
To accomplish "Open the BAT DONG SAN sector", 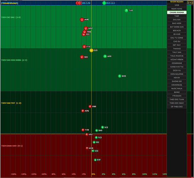I will (177, 27).
